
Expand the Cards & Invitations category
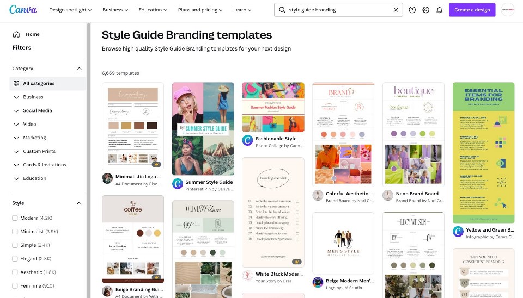16,165
